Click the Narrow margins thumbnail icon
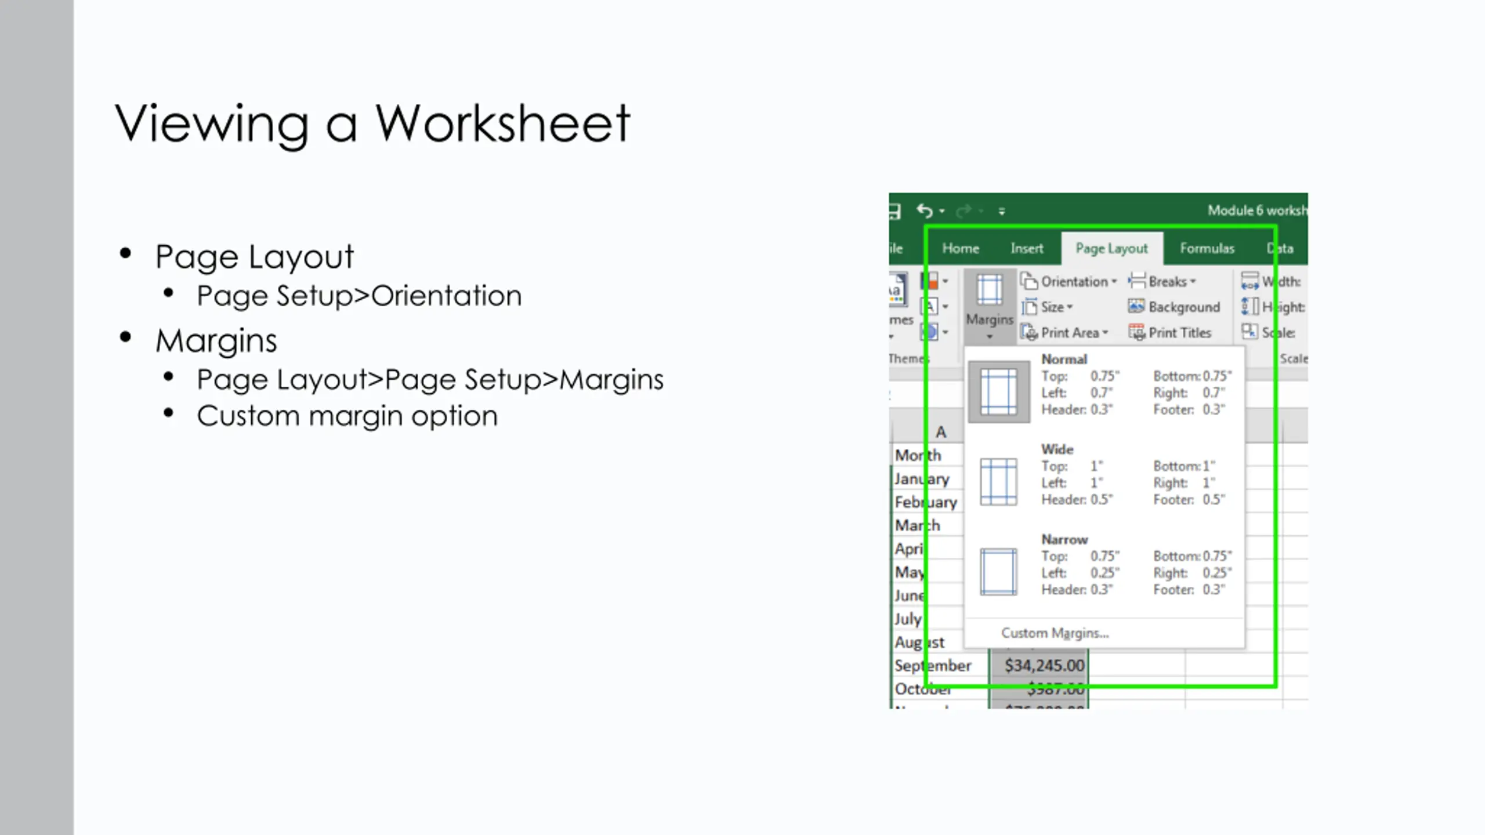Screen dimensions: 1485x835 click(998, 572)
